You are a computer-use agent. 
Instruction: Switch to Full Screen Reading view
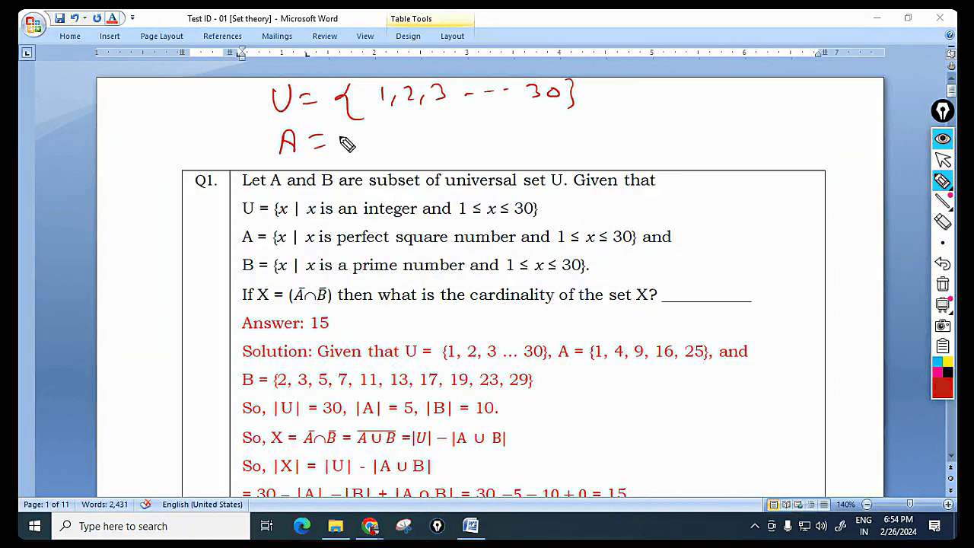click(786, 505)
